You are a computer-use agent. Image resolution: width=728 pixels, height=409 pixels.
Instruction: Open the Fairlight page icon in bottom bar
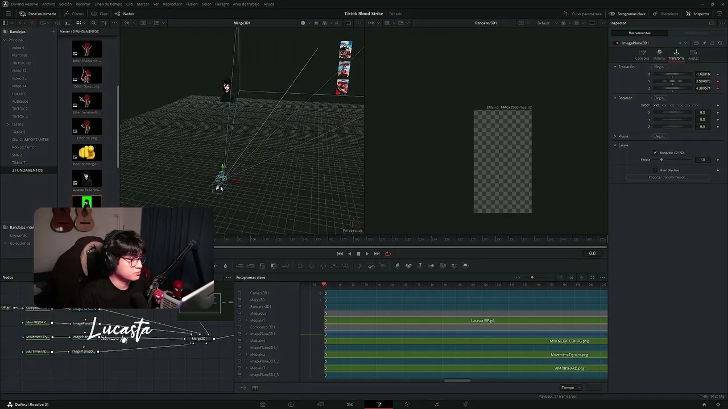436,404
